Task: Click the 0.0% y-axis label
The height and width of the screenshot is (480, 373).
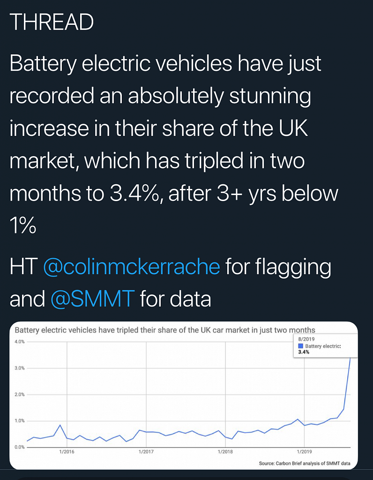Action: 20,447
